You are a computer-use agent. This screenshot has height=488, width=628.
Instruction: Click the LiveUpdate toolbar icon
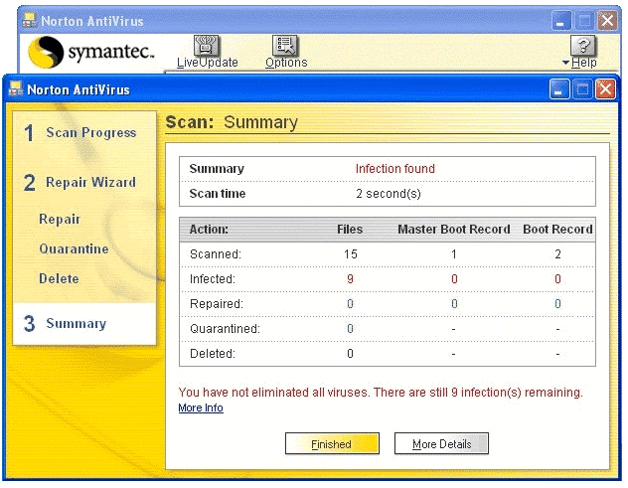pos(207,47)
